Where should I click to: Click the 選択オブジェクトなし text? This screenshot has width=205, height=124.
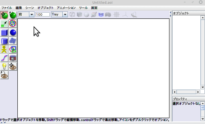tap(186, 104)
